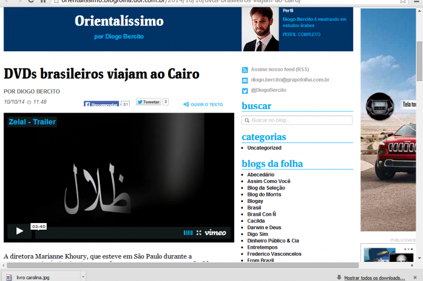Expand the livro carolina.jpg download dropdown arrow
This screenshot has height=281, width=423.
point(83,277)
